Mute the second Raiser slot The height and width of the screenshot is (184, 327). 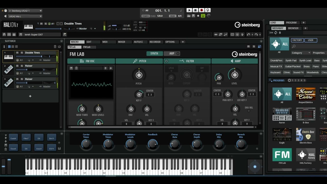click(x=17, y=66)
